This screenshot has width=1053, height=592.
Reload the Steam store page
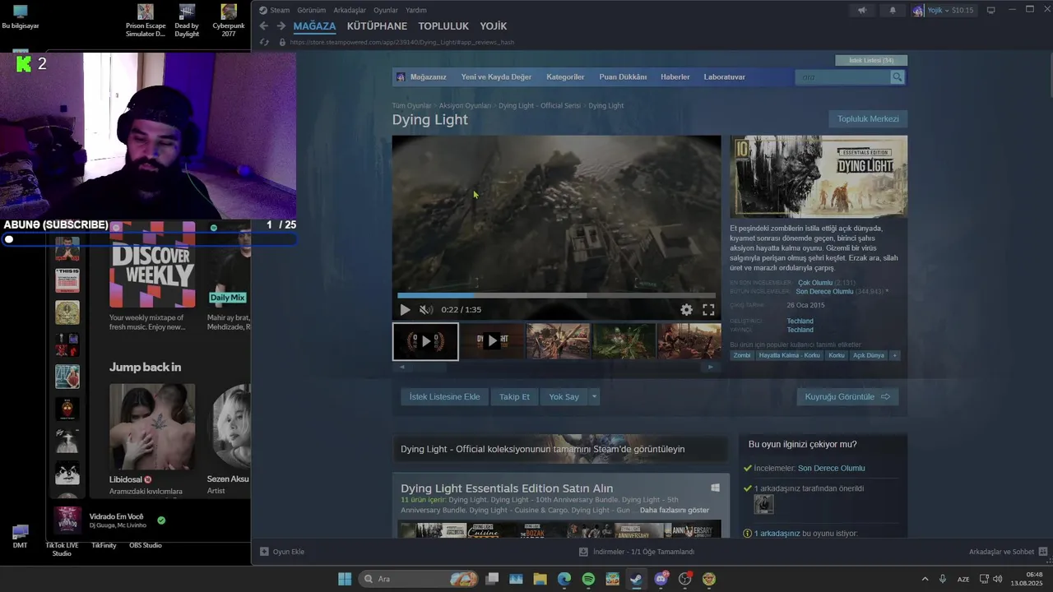click(264, 42)
